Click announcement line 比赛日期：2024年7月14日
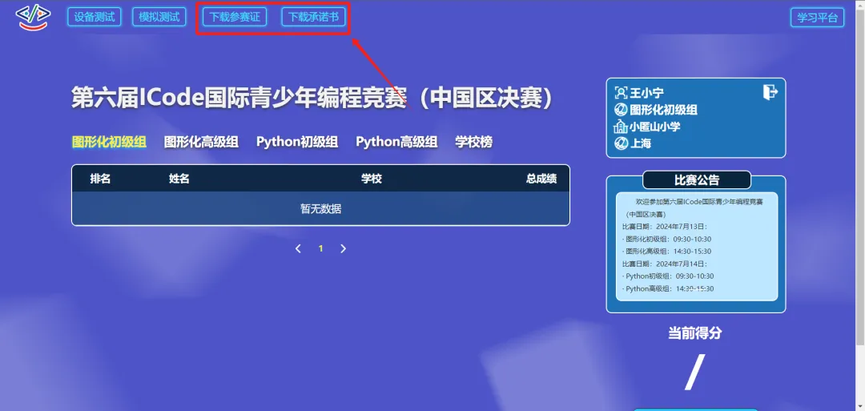The image size is (865, 411). click(665, 264)
